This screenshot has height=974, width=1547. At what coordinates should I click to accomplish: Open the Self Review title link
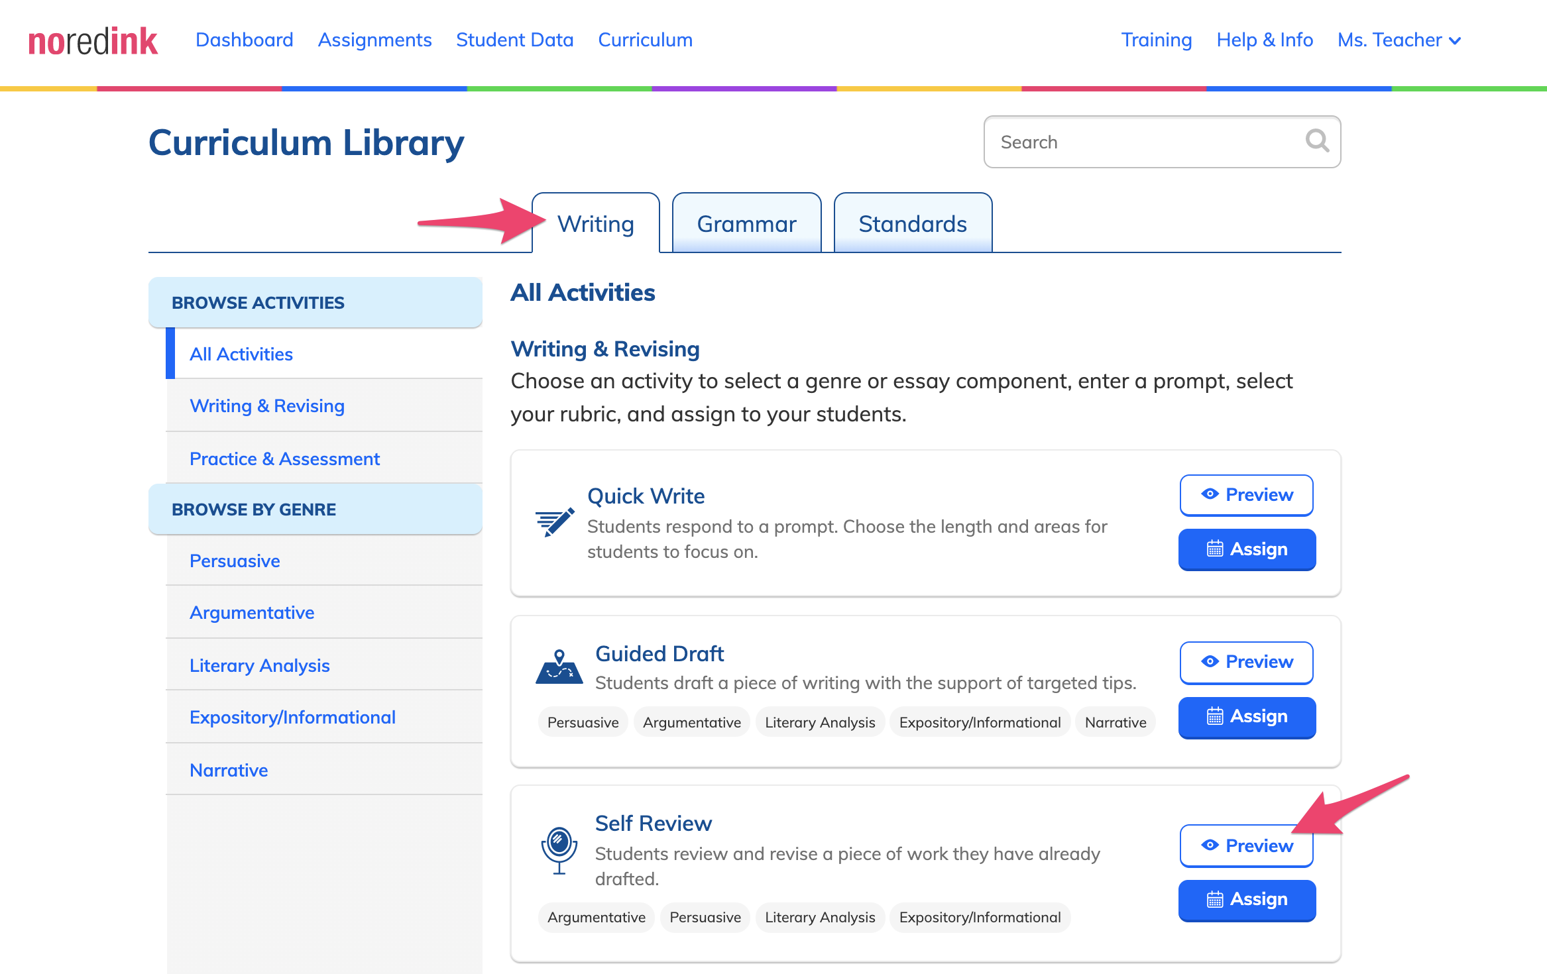654,823
